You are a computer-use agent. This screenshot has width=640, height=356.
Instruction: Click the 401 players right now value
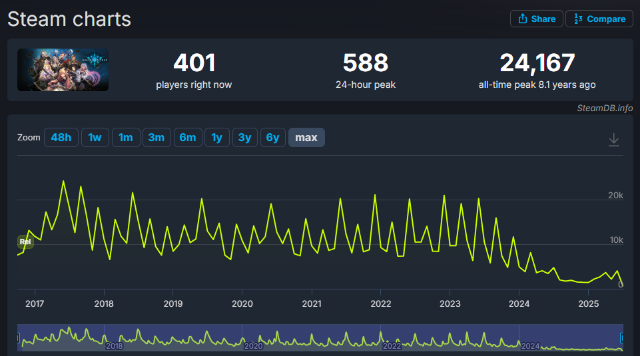pos(194,63)
